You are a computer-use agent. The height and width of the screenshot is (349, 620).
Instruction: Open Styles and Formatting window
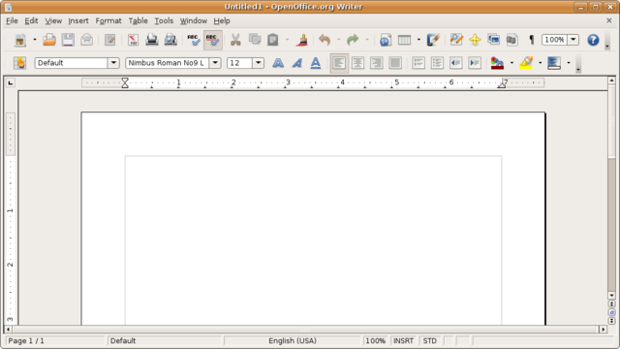pyautogui.click(x=19, y=63)
